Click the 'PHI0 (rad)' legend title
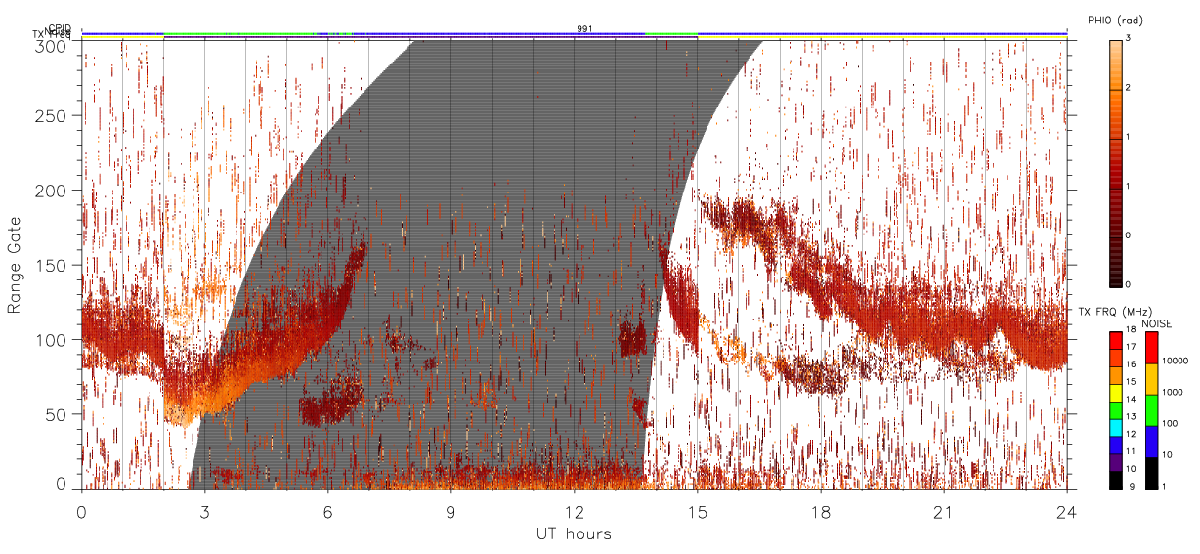 (x=1116, y=19)
